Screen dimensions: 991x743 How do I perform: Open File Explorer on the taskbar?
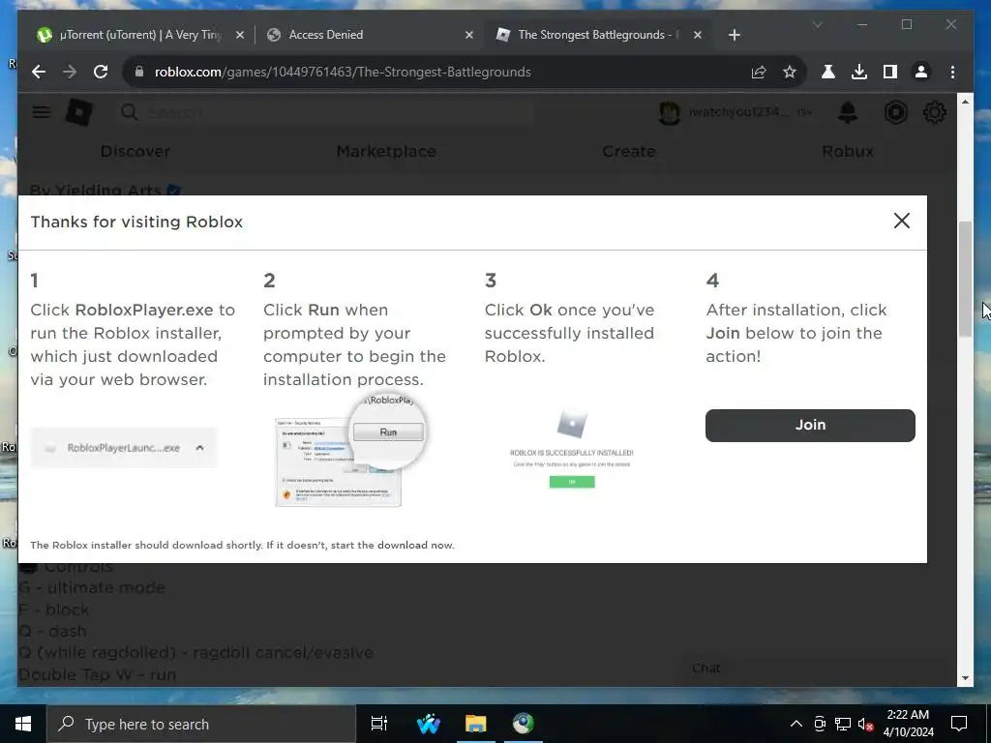[476, 724]
